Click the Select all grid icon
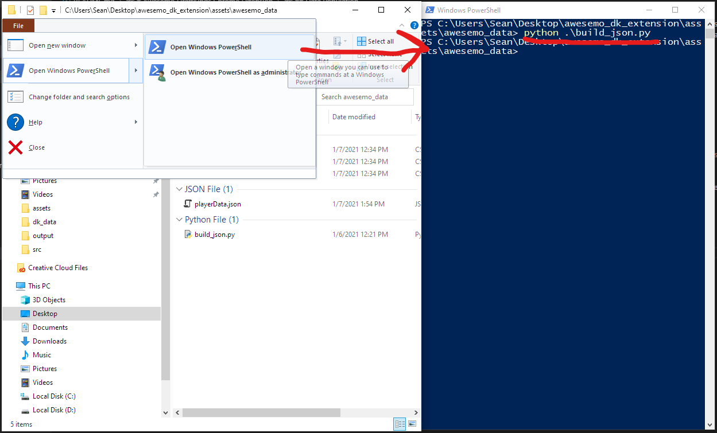717x433 pixels. [x=361, y=41]
